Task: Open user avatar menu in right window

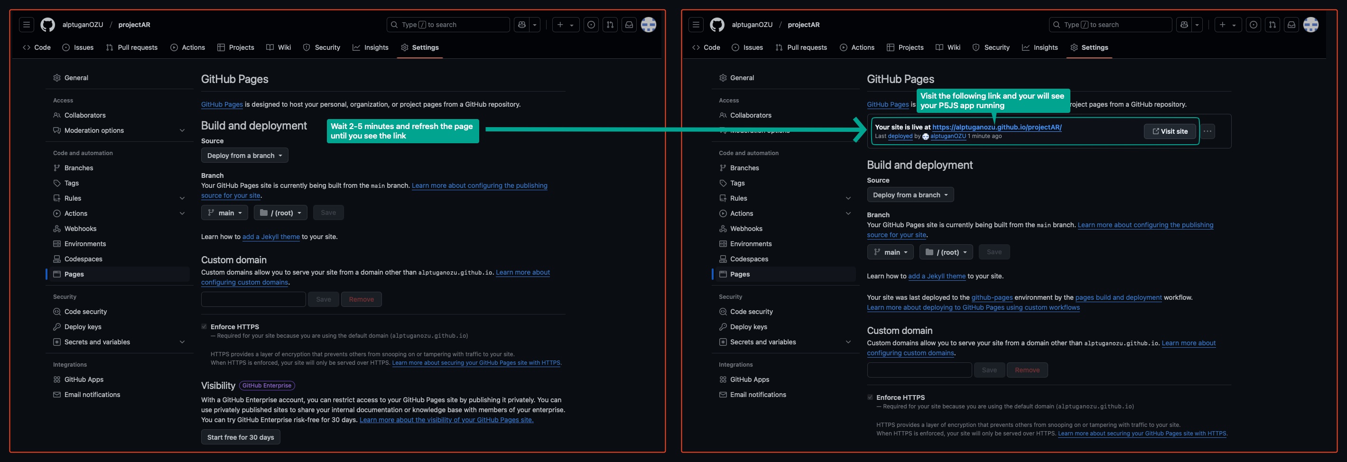Action: [1311, 25]
